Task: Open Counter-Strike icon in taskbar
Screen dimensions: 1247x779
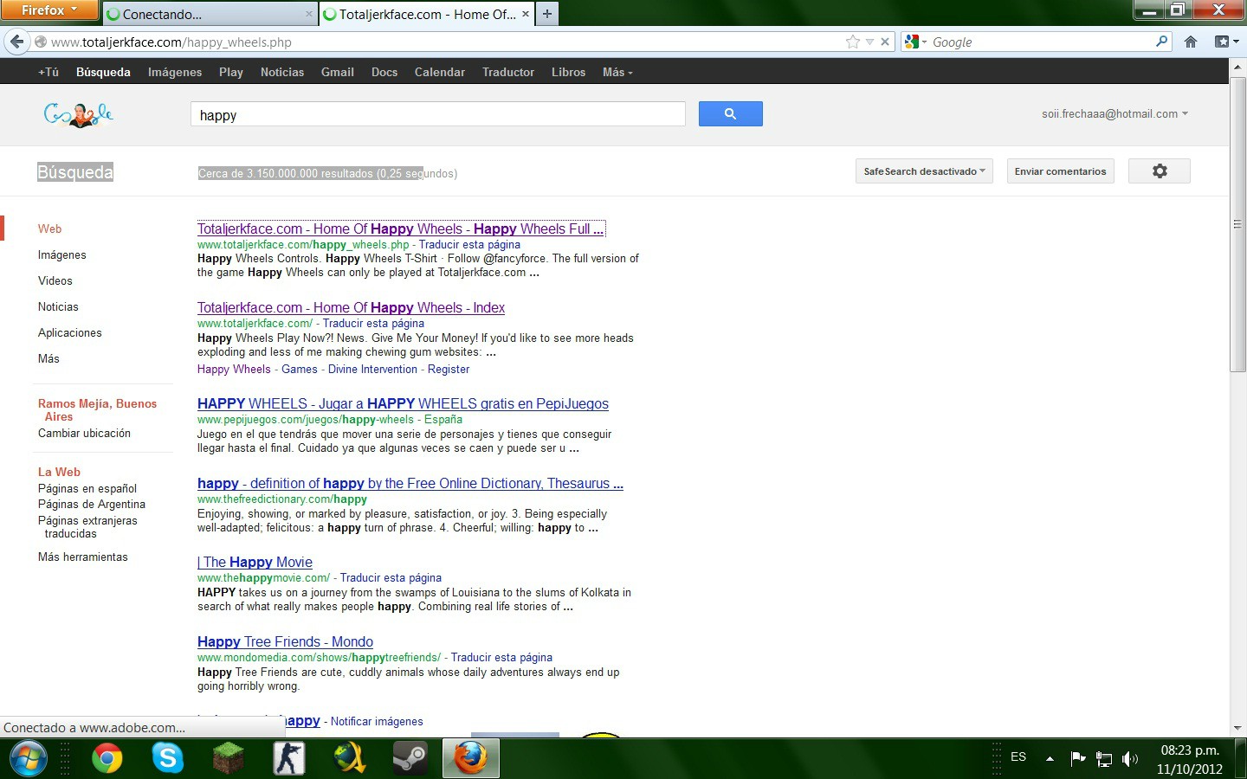Action: (289, 759)
